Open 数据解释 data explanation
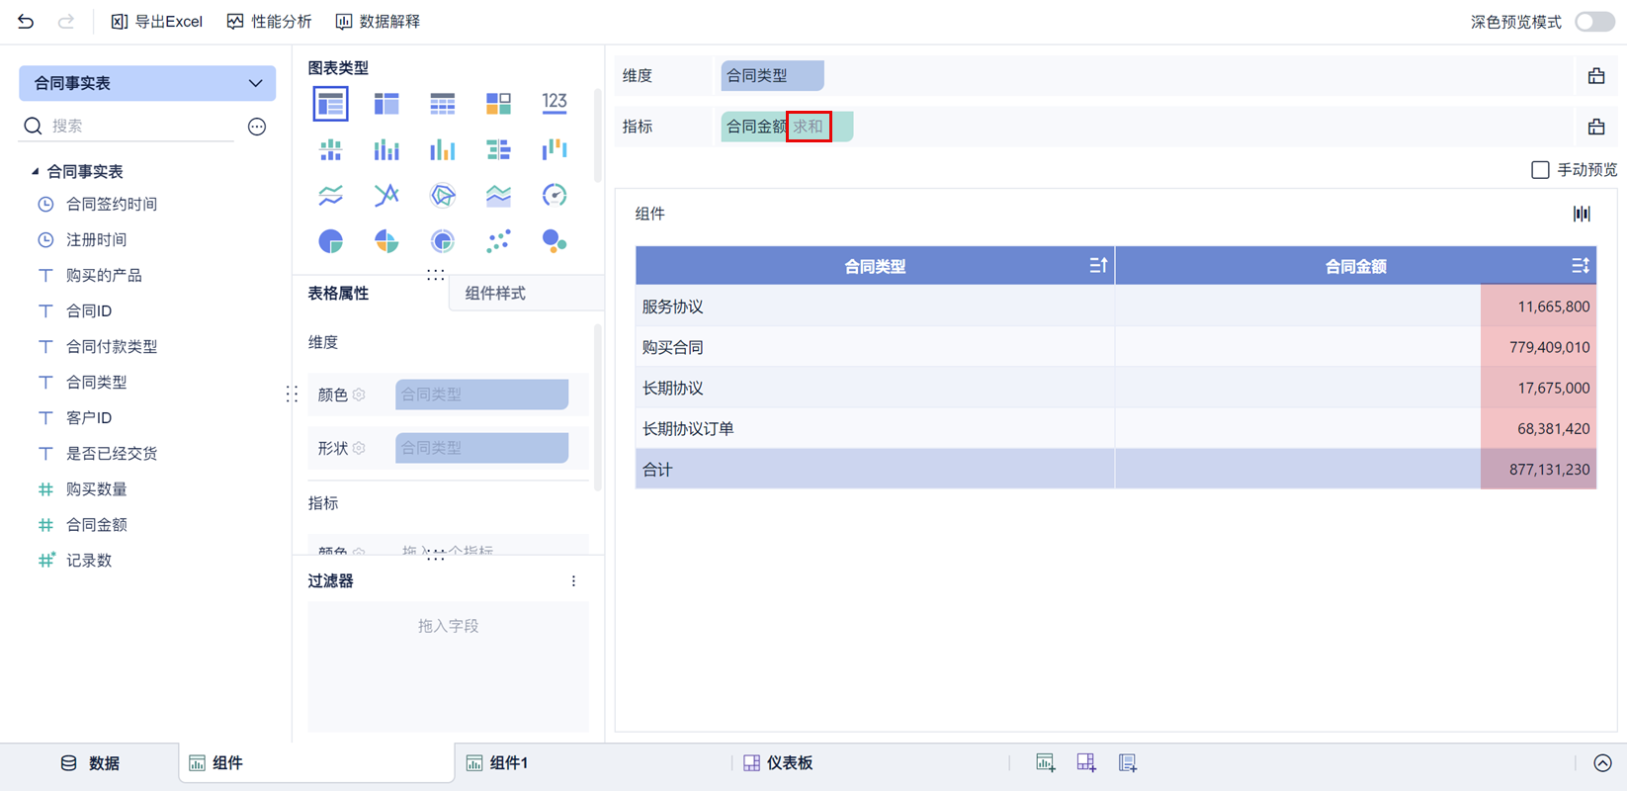This screenshot has width=1627, height=791. [378, 21]
